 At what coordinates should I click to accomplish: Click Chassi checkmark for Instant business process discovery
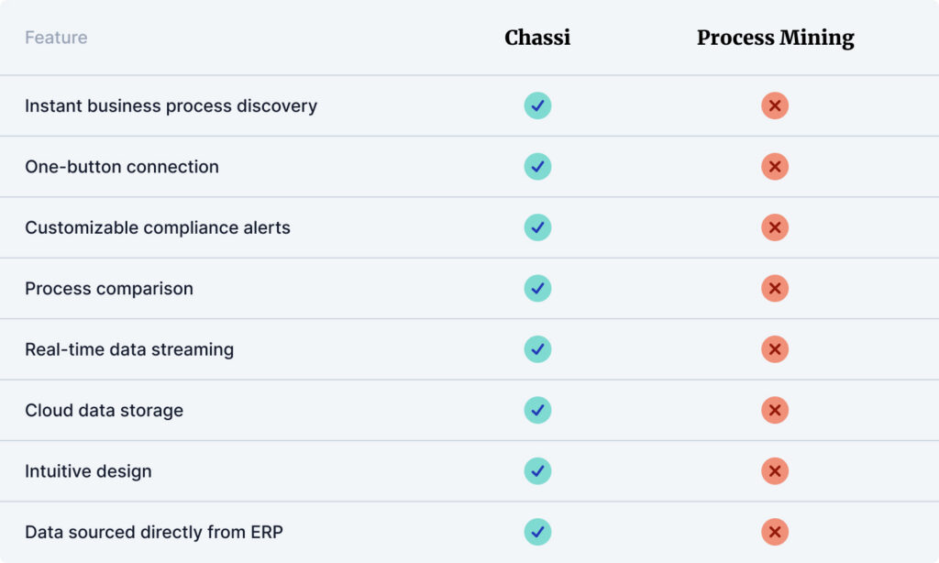[537, 106]
